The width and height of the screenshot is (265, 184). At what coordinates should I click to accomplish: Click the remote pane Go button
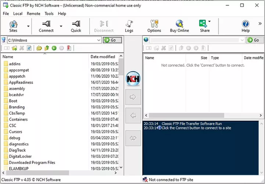255,40
